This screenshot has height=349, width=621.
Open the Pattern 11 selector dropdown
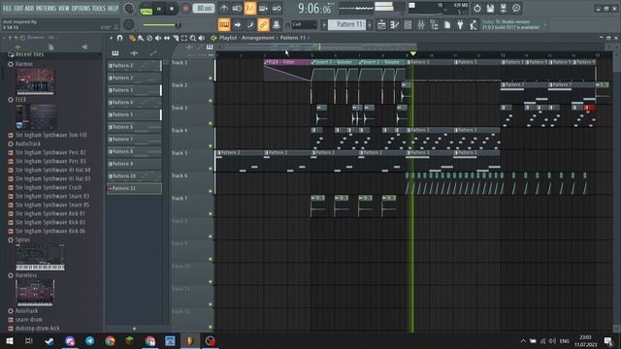click(x=347, y=24)
